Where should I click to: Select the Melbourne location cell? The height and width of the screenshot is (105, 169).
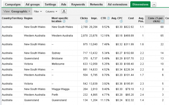click(58, 64)
